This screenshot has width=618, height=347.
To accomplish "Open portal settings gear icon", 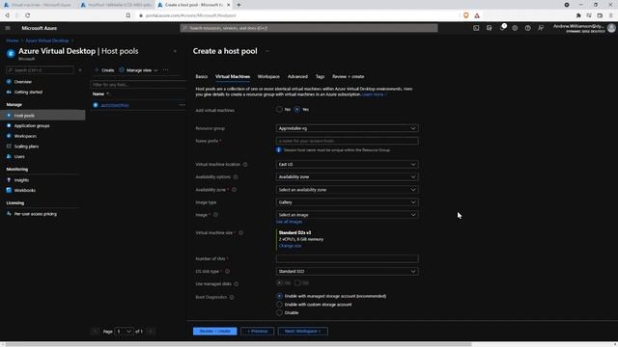I will pos(515,28).
